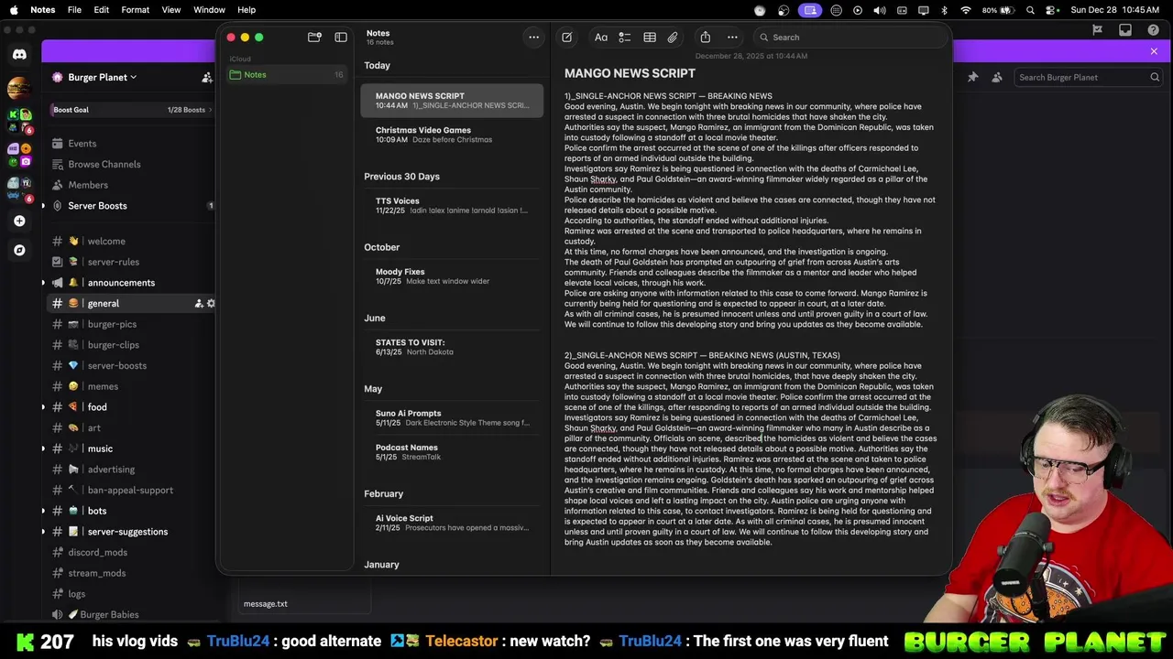Open the welcome channel

point(106,242)
